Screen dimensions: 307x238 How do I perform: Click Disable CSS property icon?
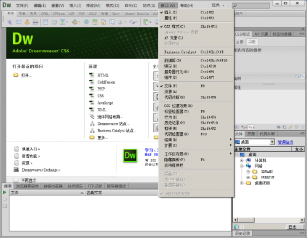[x=297, y=127]
